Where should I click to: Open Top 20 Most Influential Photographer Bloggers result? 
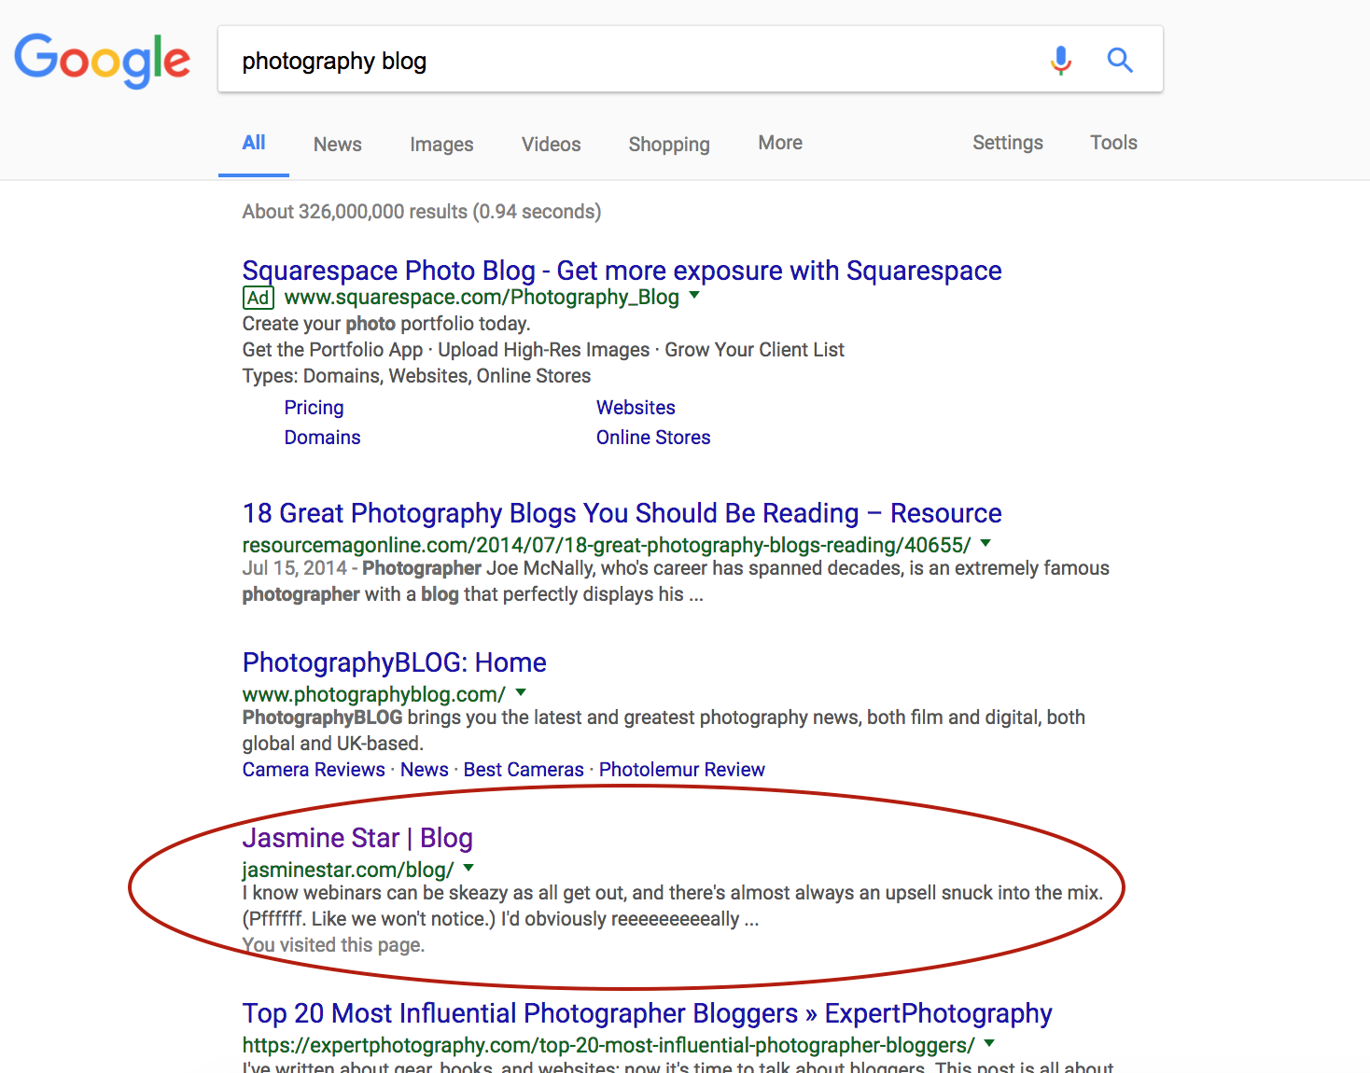pyautogui.click(x=647, y=1013)
